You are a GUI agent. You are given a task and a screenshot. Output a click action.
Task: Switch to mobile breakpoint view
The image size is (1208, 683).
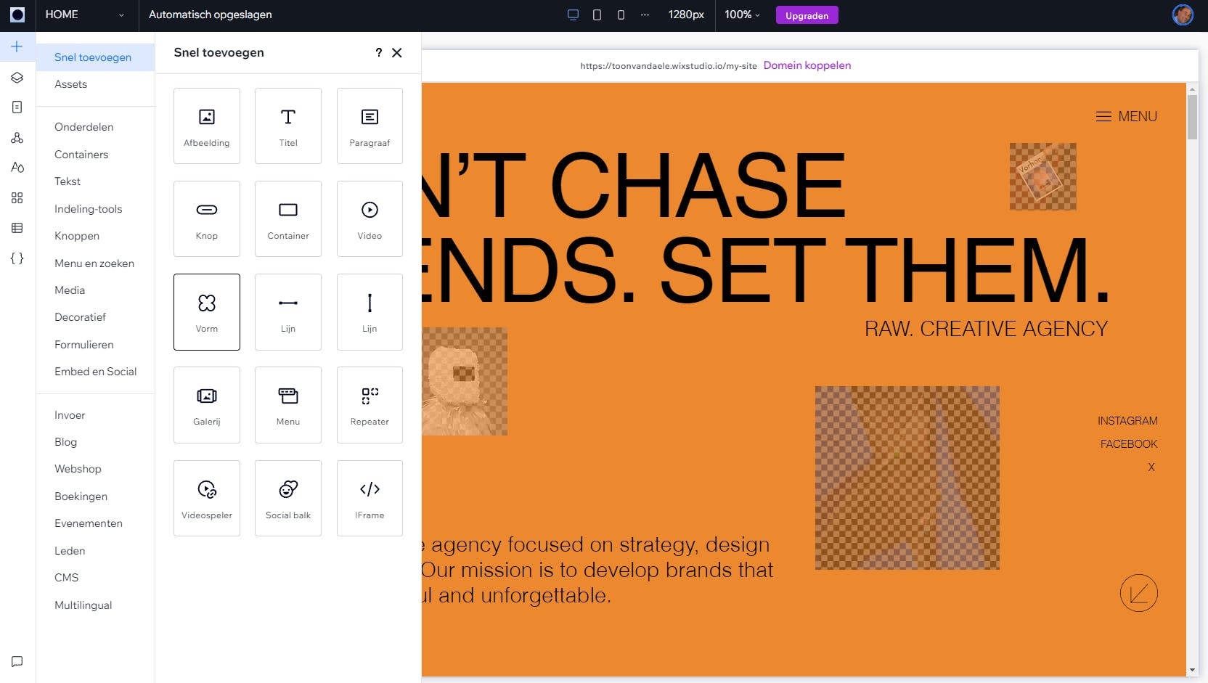coord(621,15)
